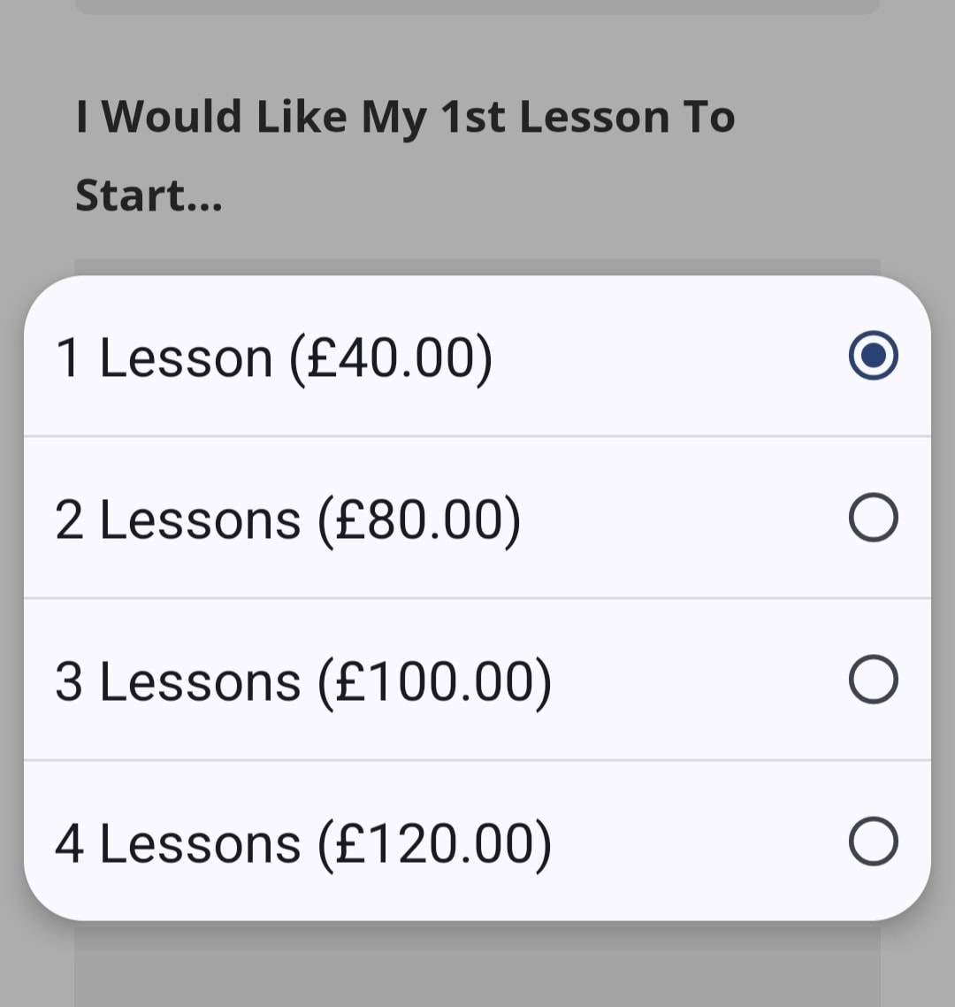Viewport: 955px width, 1007px height.
Task: Tap the "4 Lessons" option label
Action: tap(178, 844)
